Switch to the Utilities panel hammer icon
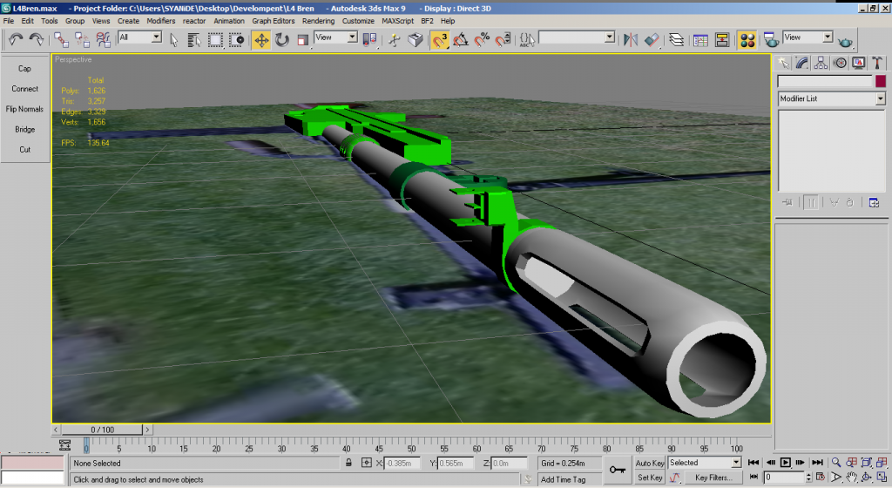The image size is (892, 488). pos(877,63)
